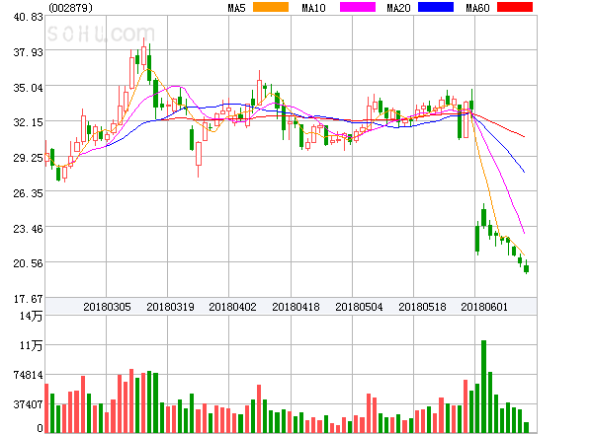Click the 29.25 price axis label
Viewport: 593px width, 434px height.
click(28, 158)
